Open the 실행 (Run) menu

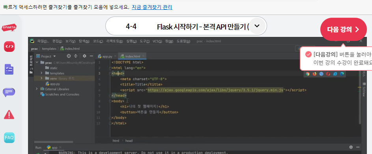132,41
